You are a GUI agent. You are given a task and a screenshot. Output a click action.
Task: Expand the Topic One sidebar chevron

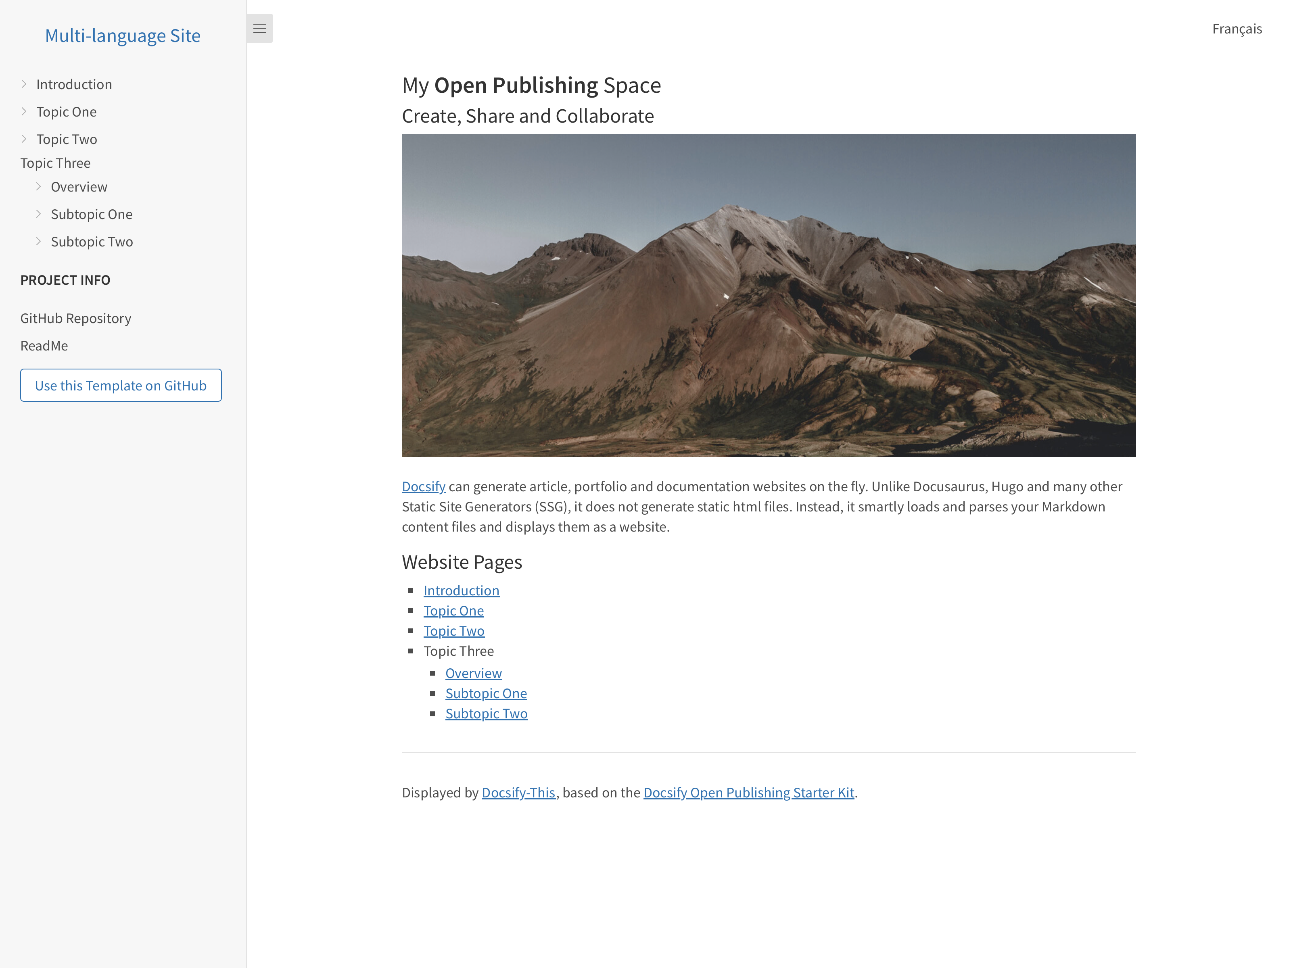coord(24,111)
